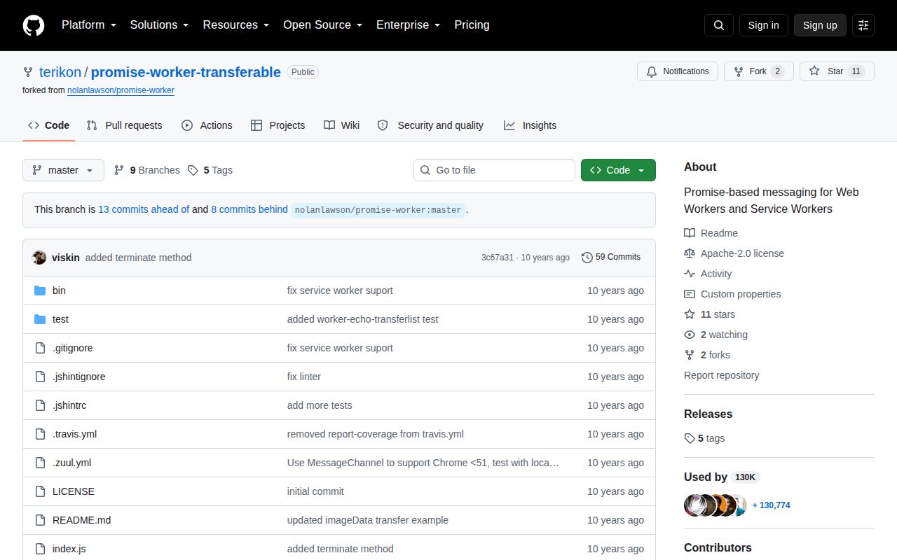Click the .jshintrc file icon
897x560 pixels.
point(40,405)
